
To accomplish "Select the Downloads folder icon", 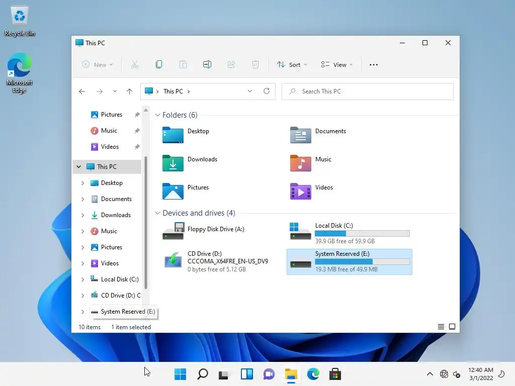I will pyautogui.click(x=173, y=163).
